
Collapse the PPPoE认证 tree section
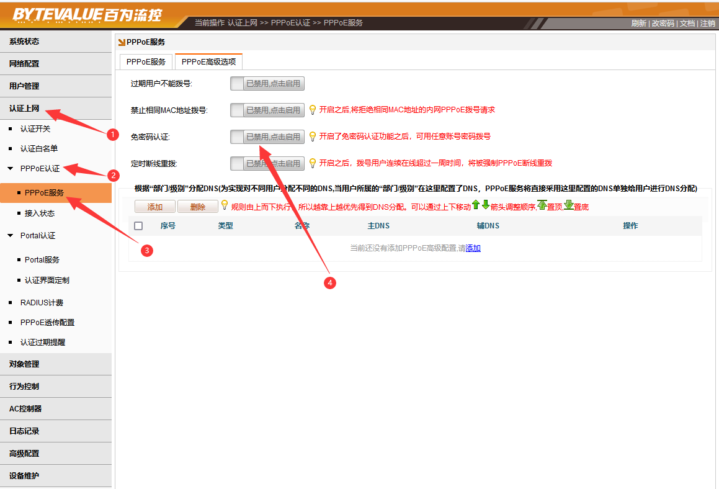coord(10,169)
